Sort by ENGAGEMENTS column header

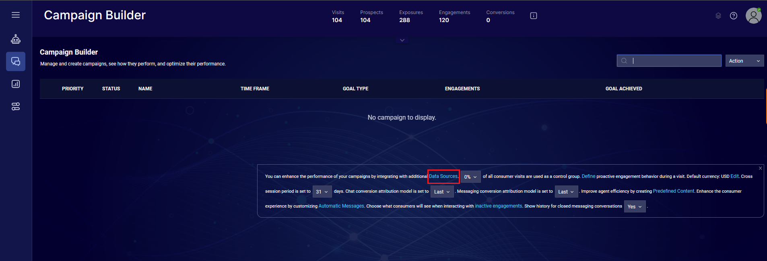point(462,89)
